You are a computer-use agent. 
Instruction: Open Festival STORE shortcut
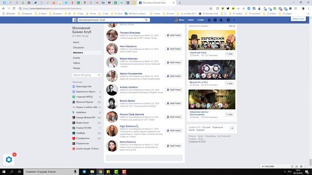(x=83, y=128)
